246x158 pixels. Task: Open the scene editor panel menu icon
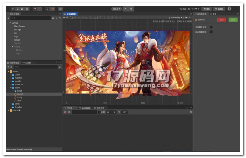(191, 14)
